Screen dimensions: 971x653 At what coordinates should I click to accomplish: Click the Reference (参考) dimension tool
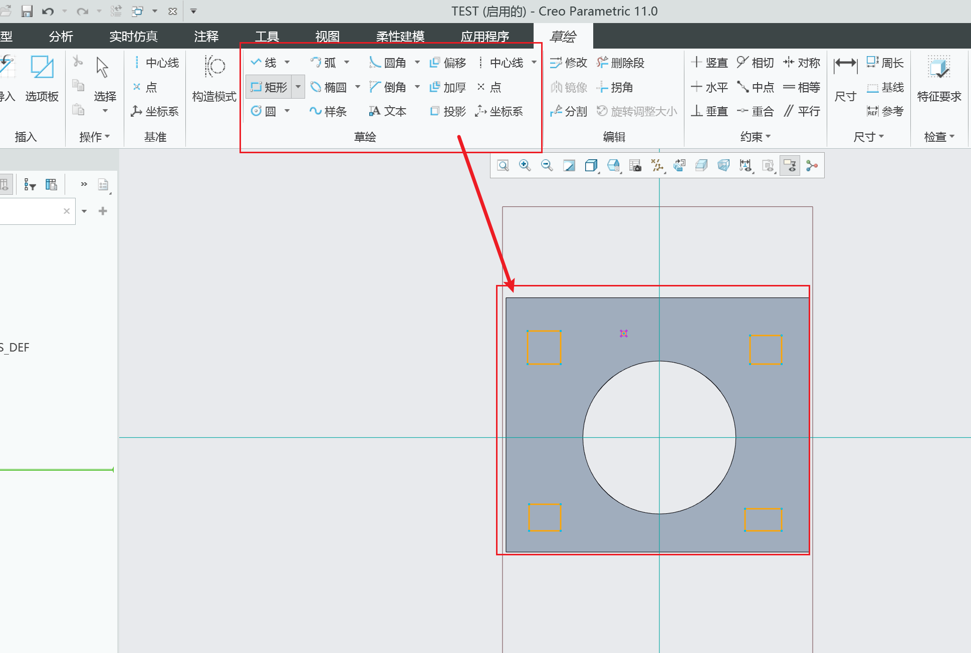click(885, 111)
